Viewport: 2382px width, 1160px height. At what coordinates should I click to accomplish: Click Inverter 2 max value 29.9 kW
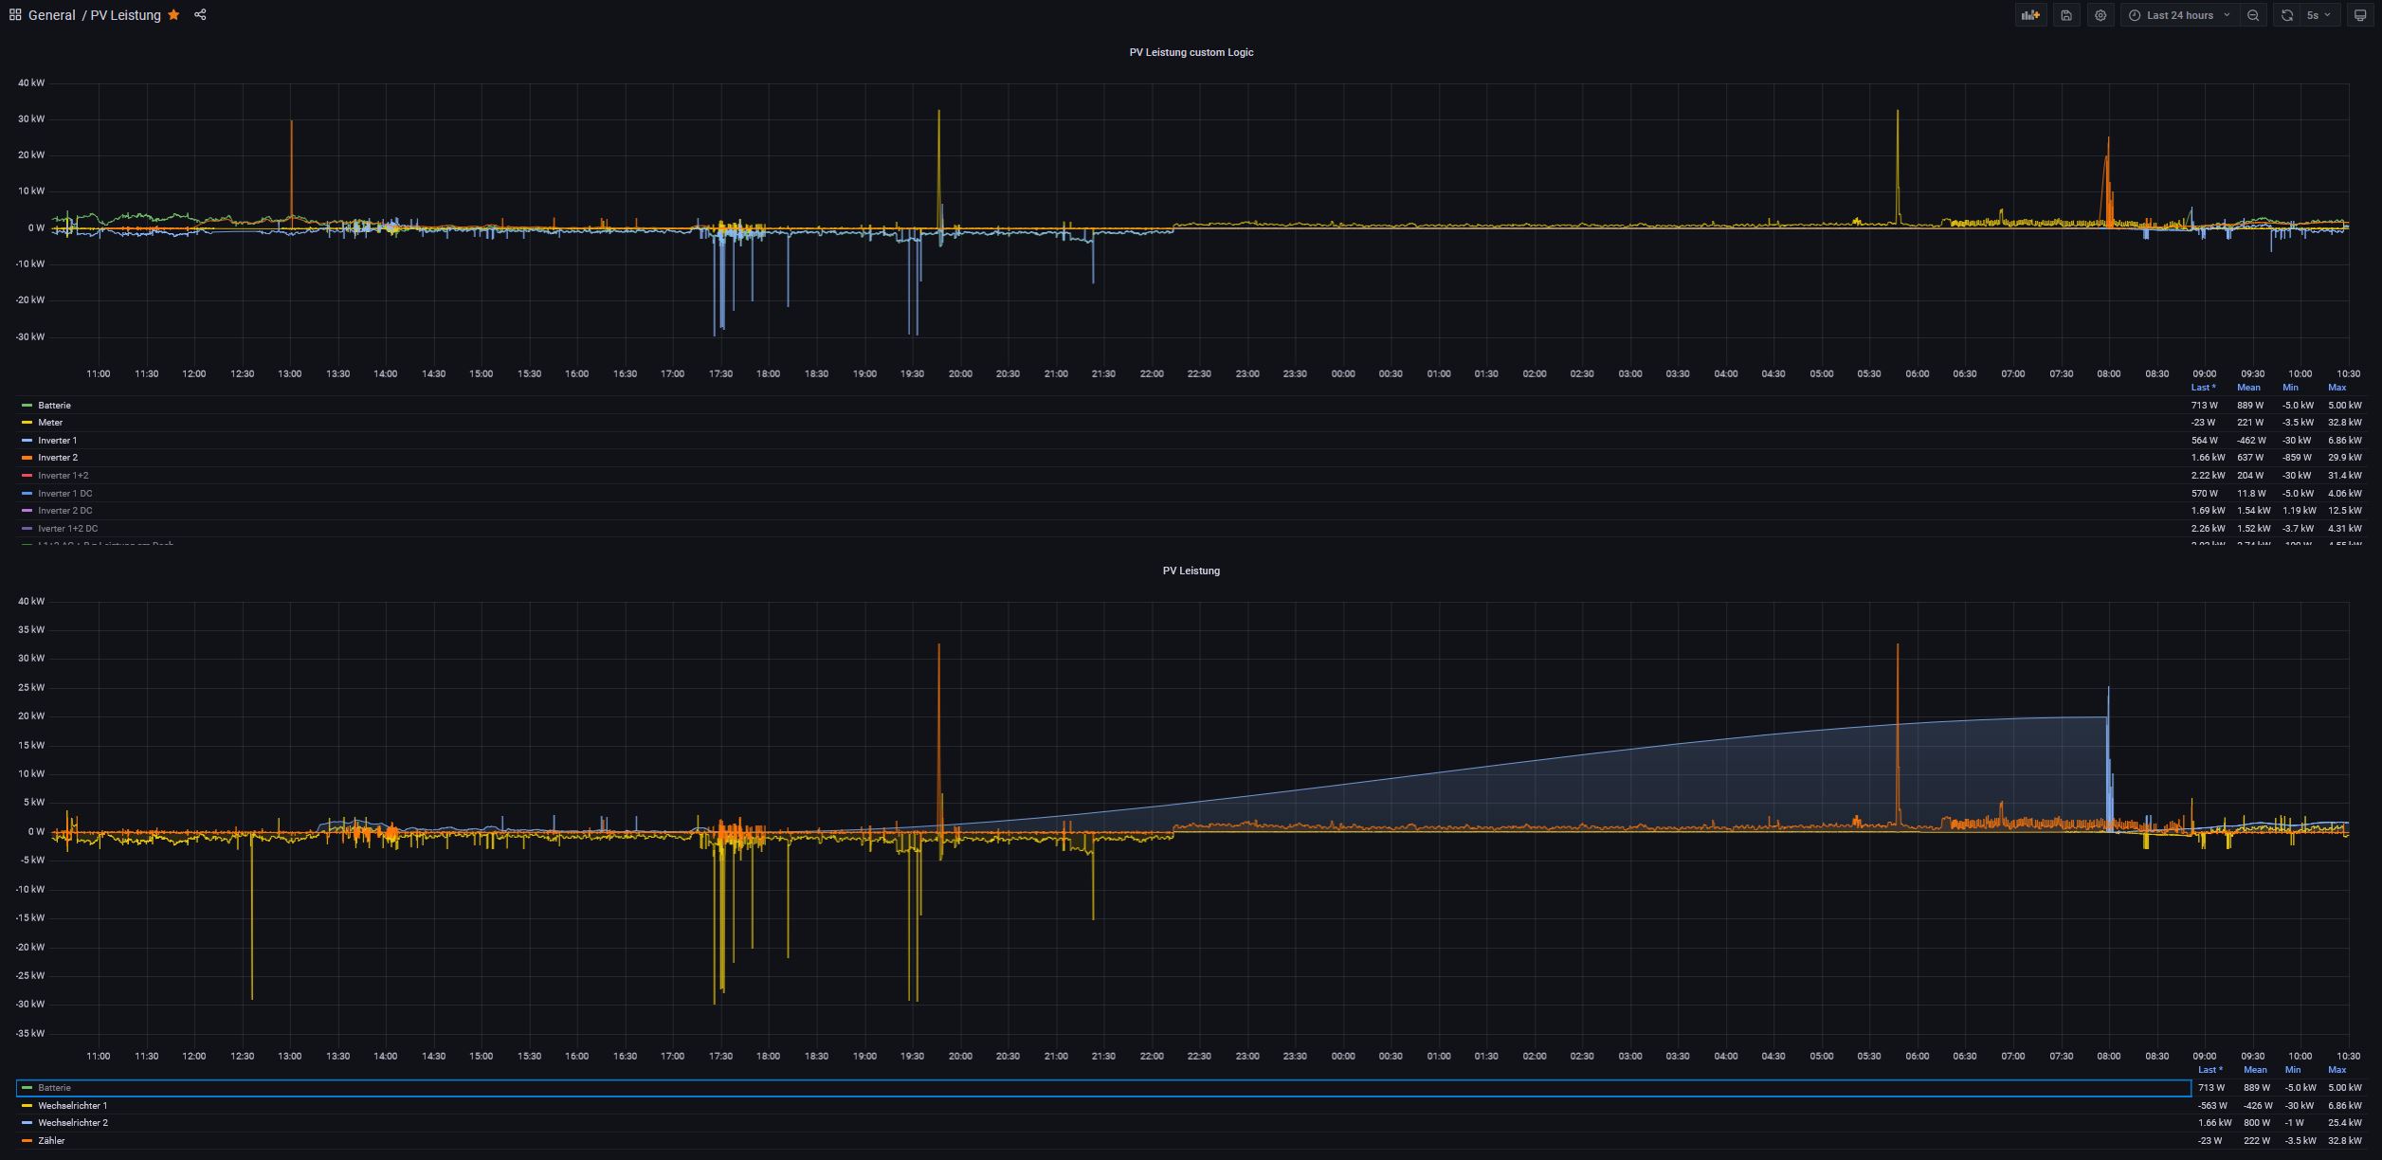2344,458
